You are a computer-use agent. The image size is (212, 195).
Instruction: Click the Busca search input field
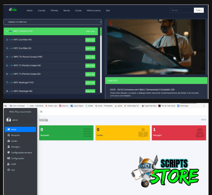(182, 10)
